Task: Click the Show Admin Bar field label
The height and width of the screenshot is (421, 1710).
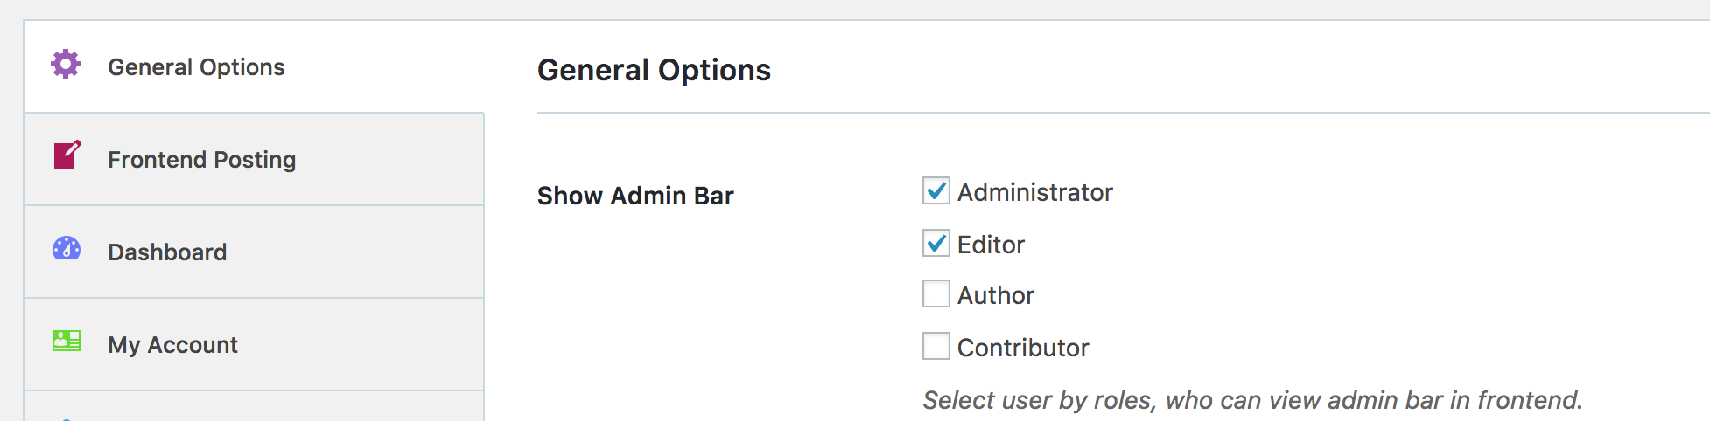Action: coord(635,196)
